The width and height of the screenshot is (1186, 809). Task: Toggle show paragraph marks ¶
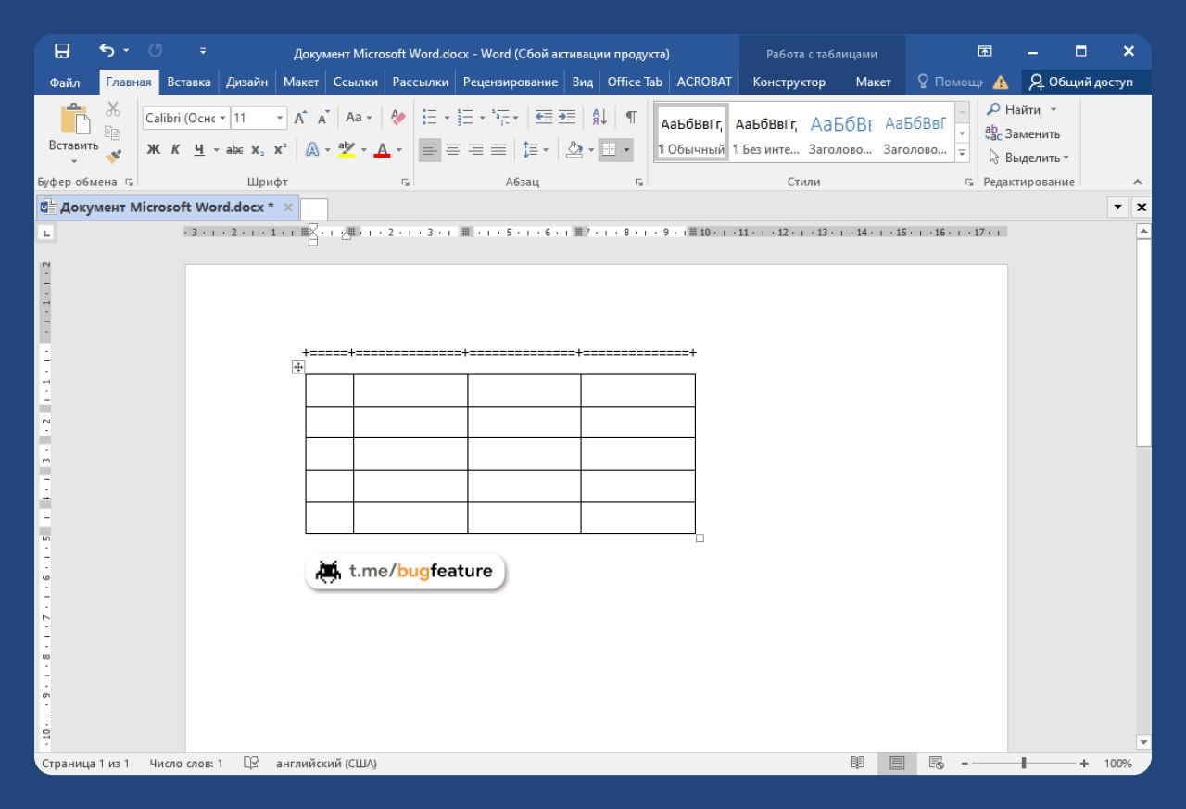click(x=631, y=118)
